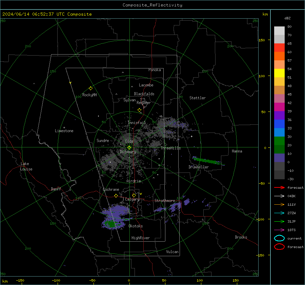This screenshot has height=285, width=305.
Task: Click the Hanna town label
Action: [x=237, y=151]
